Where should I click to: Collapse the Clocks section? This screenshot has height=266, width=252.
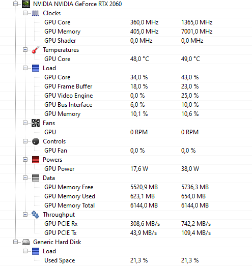click(25, 13)
